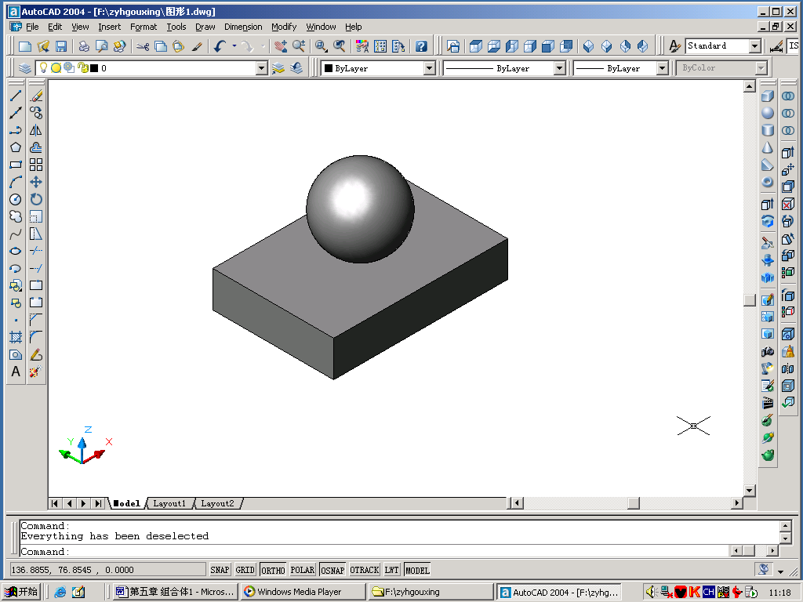Click the Windows Start button 开始
Viewport: 803px width, 602px height.
tap(21, 592)
